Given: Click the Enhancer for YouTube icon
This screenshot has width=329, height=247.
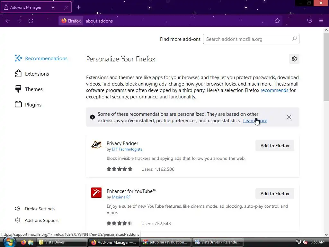Looking at the screenshot, I should tap(96, 193).
